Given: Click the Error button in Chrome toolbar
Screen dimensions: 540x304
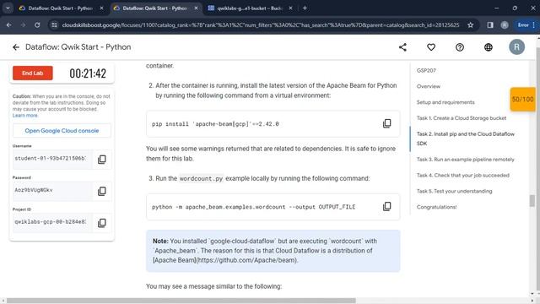Looking at the screenshot, I should [526, 24].
